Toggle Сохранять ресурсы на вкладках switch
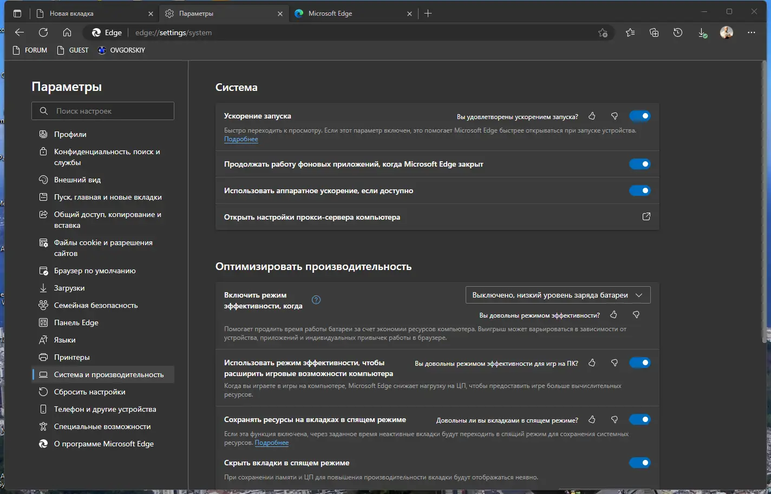 tap(639, 419)
